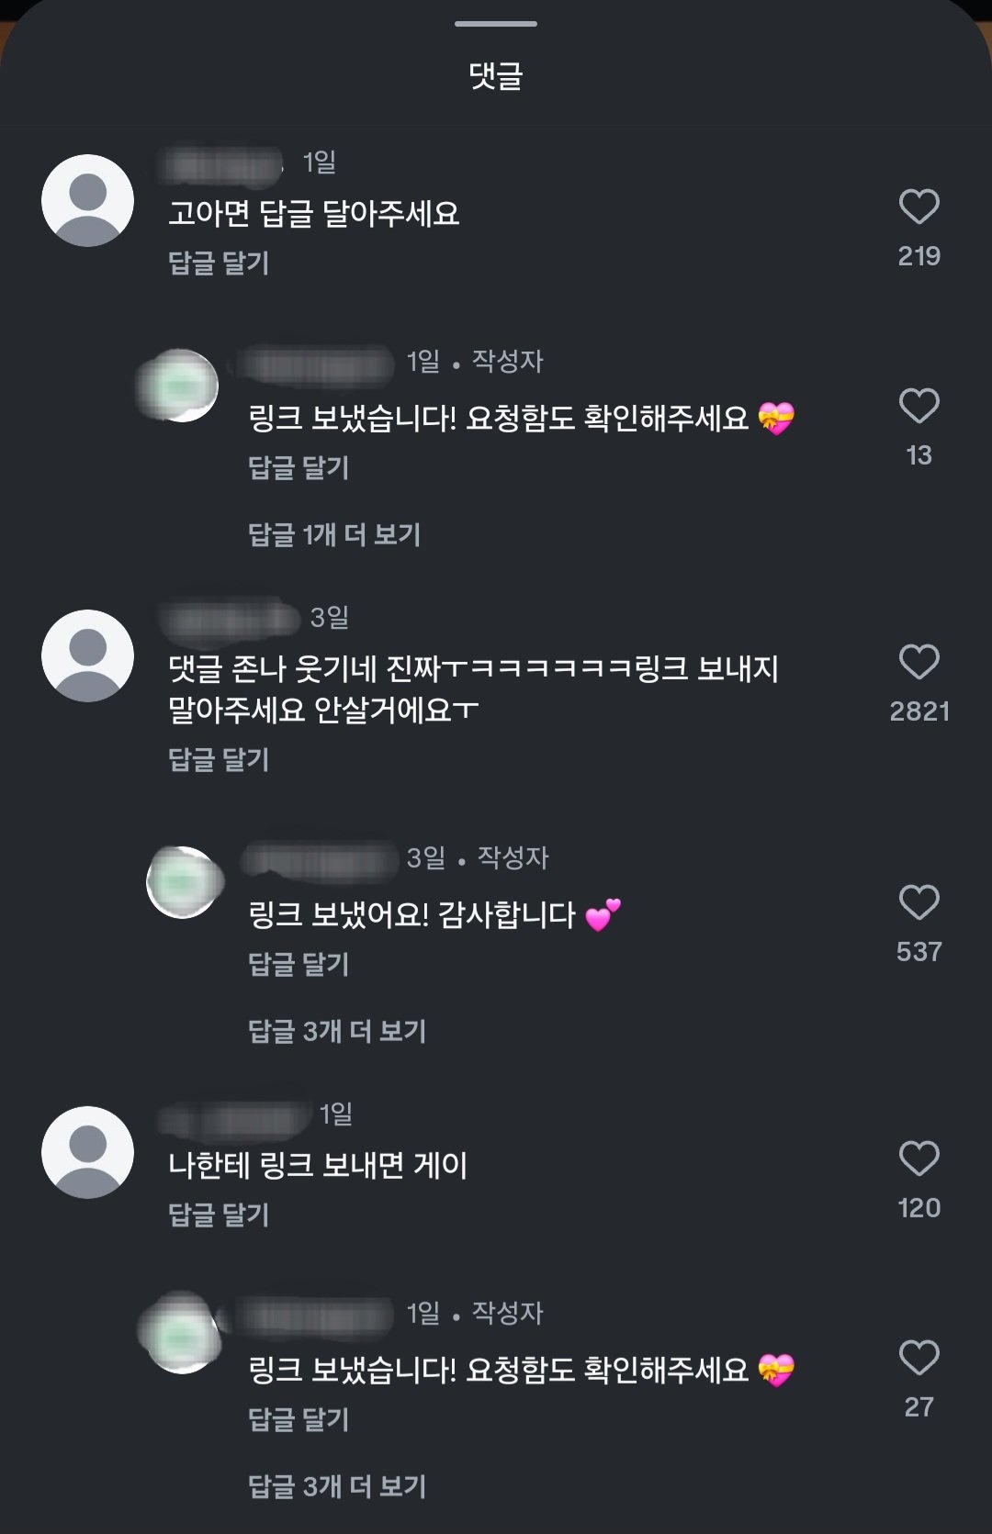
Task: Like the author reply with 13 likes
Action: click(x=919, y=406)
